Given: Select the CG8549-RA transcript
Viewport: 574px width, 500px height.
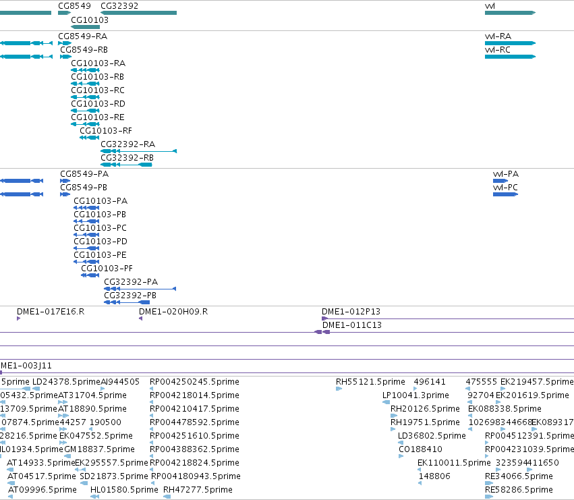Looking at the screenshot, I should tap(65, 43).
